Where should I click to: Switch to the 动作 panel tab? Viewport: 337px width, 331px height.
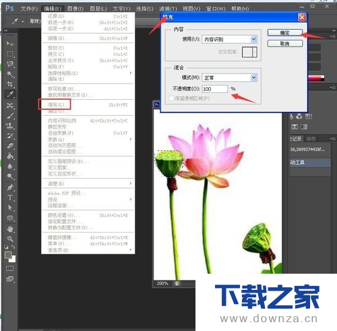point(311,139)
